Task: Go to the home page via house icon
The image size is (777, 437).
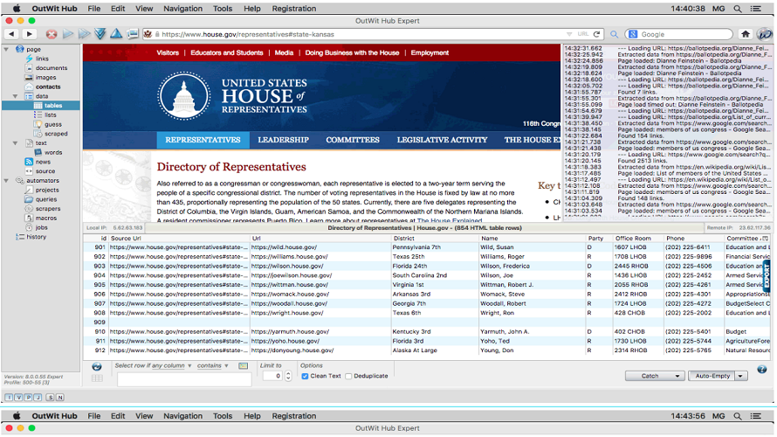Action: 746,34
